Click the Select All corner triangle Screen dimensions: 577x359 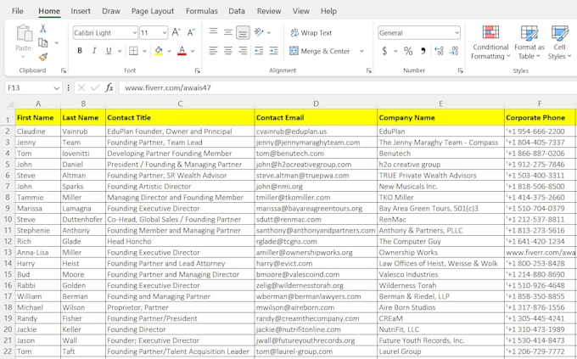(x=10, y=104)
